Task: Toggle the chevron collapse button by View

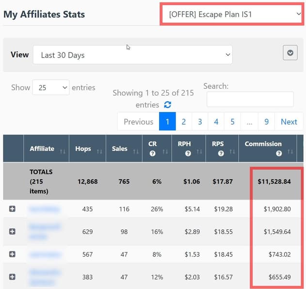Action: coord(290,53)
